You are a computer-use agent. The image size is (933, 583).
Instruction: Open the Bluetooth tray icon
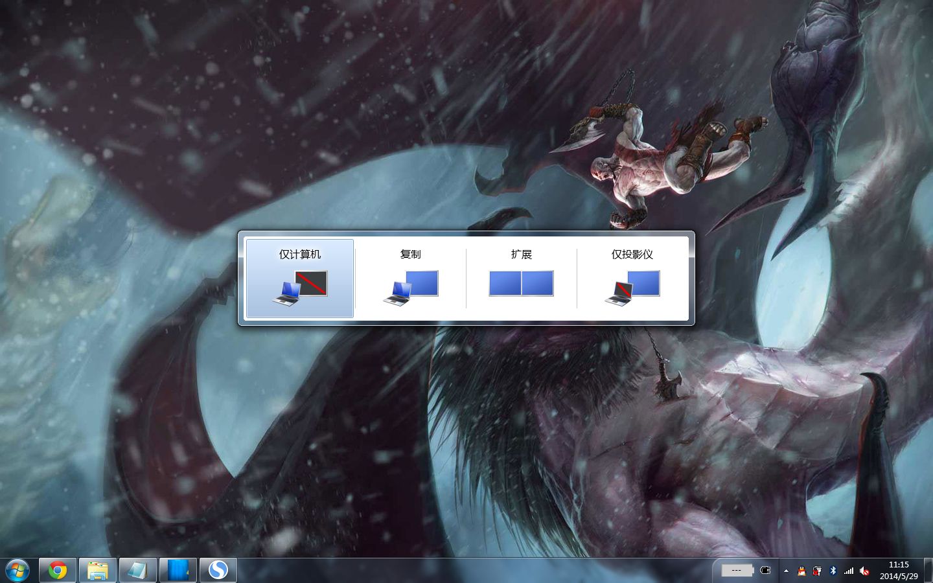pos(833,571)
